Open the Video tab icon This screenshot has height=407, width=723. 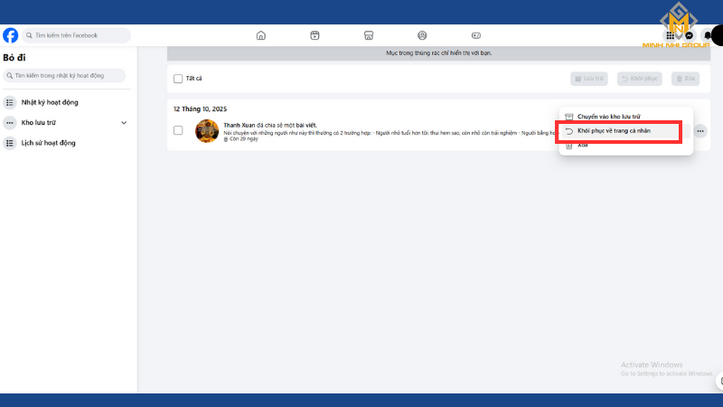click(315, 36)
